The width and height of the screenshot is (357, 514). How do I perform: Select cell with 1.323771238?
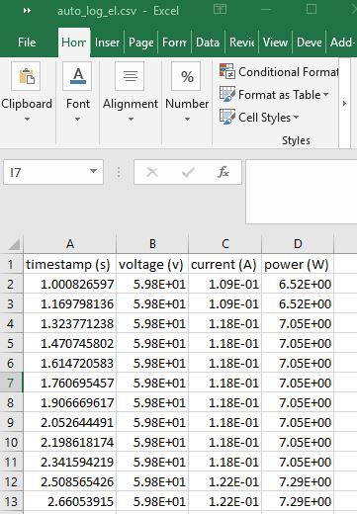pos(70,323)
